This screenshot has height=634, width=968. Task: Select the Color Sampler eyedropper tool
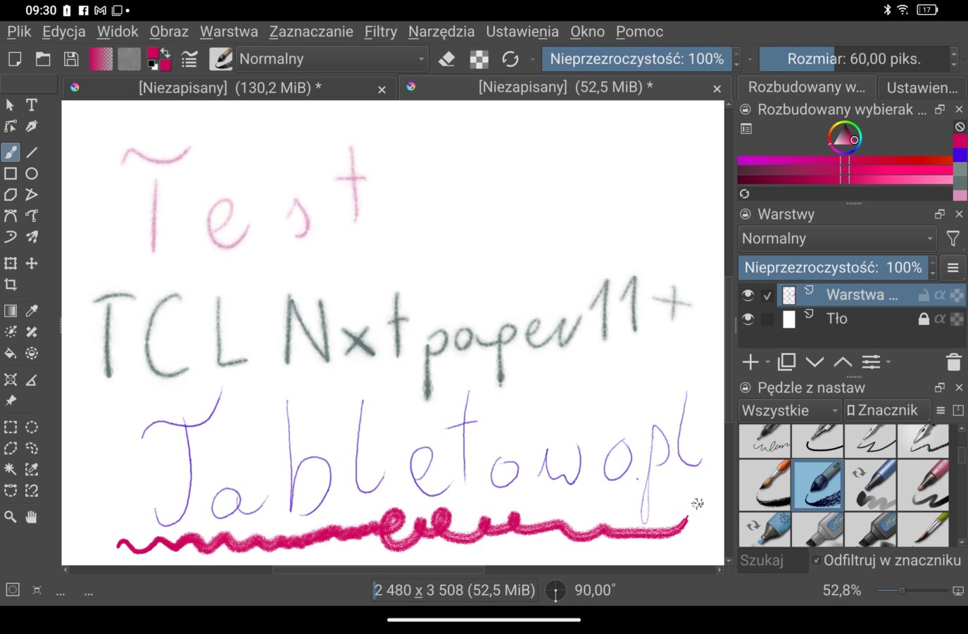[32, 311]
